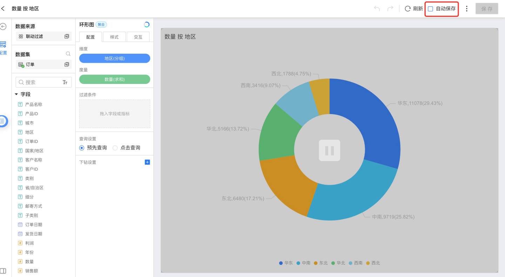Screen dimensions: 505x277
Task: Click the undo arrow icon
Action: tap(377, 9)
